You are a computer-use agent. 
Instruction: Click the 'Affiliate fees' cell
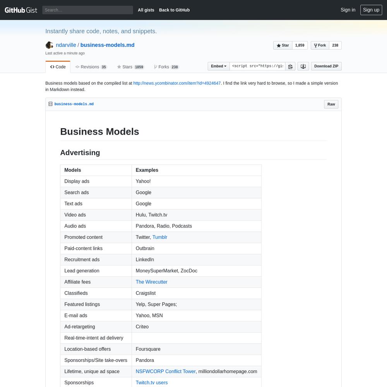96,282
